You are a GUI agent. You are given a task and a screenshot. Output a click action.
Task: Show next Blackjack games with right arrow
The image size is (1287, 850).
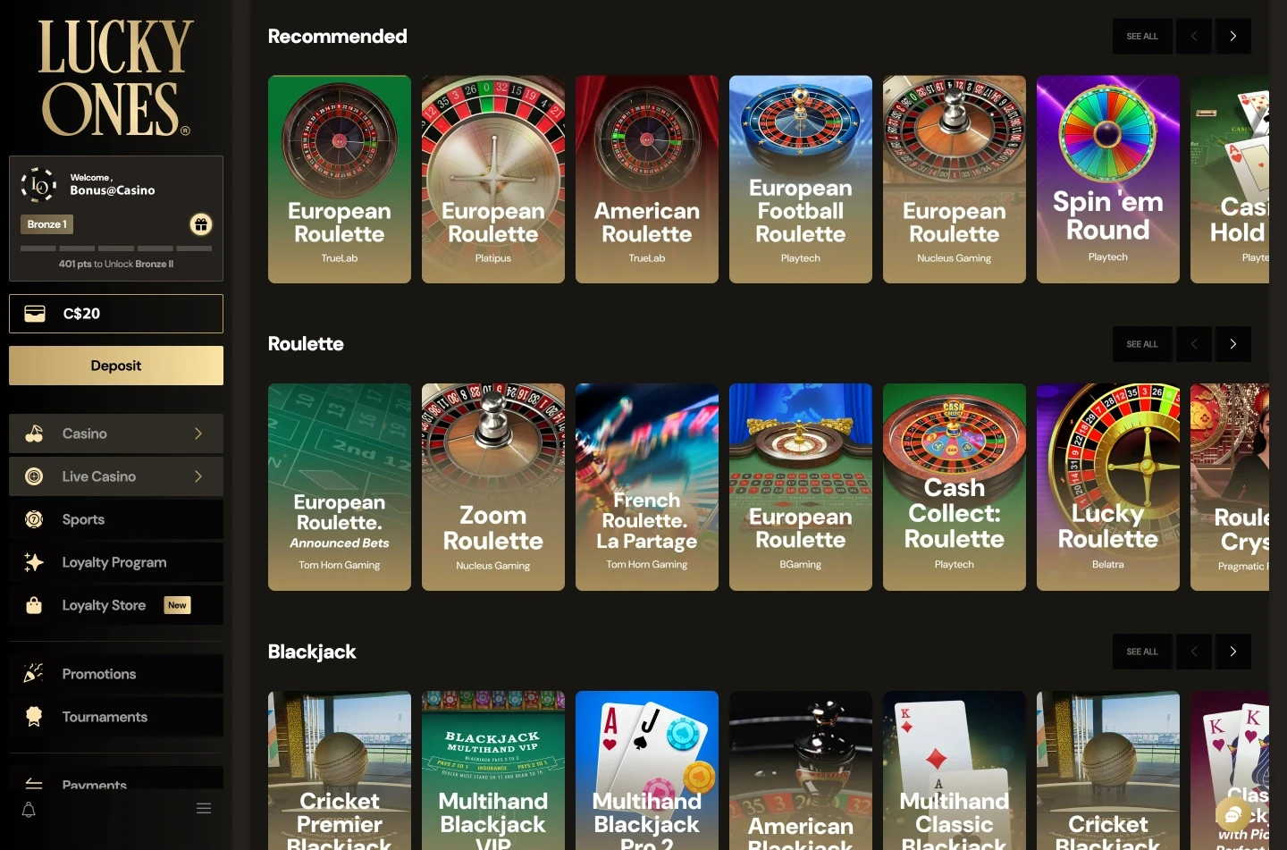tap(1232, 652)
